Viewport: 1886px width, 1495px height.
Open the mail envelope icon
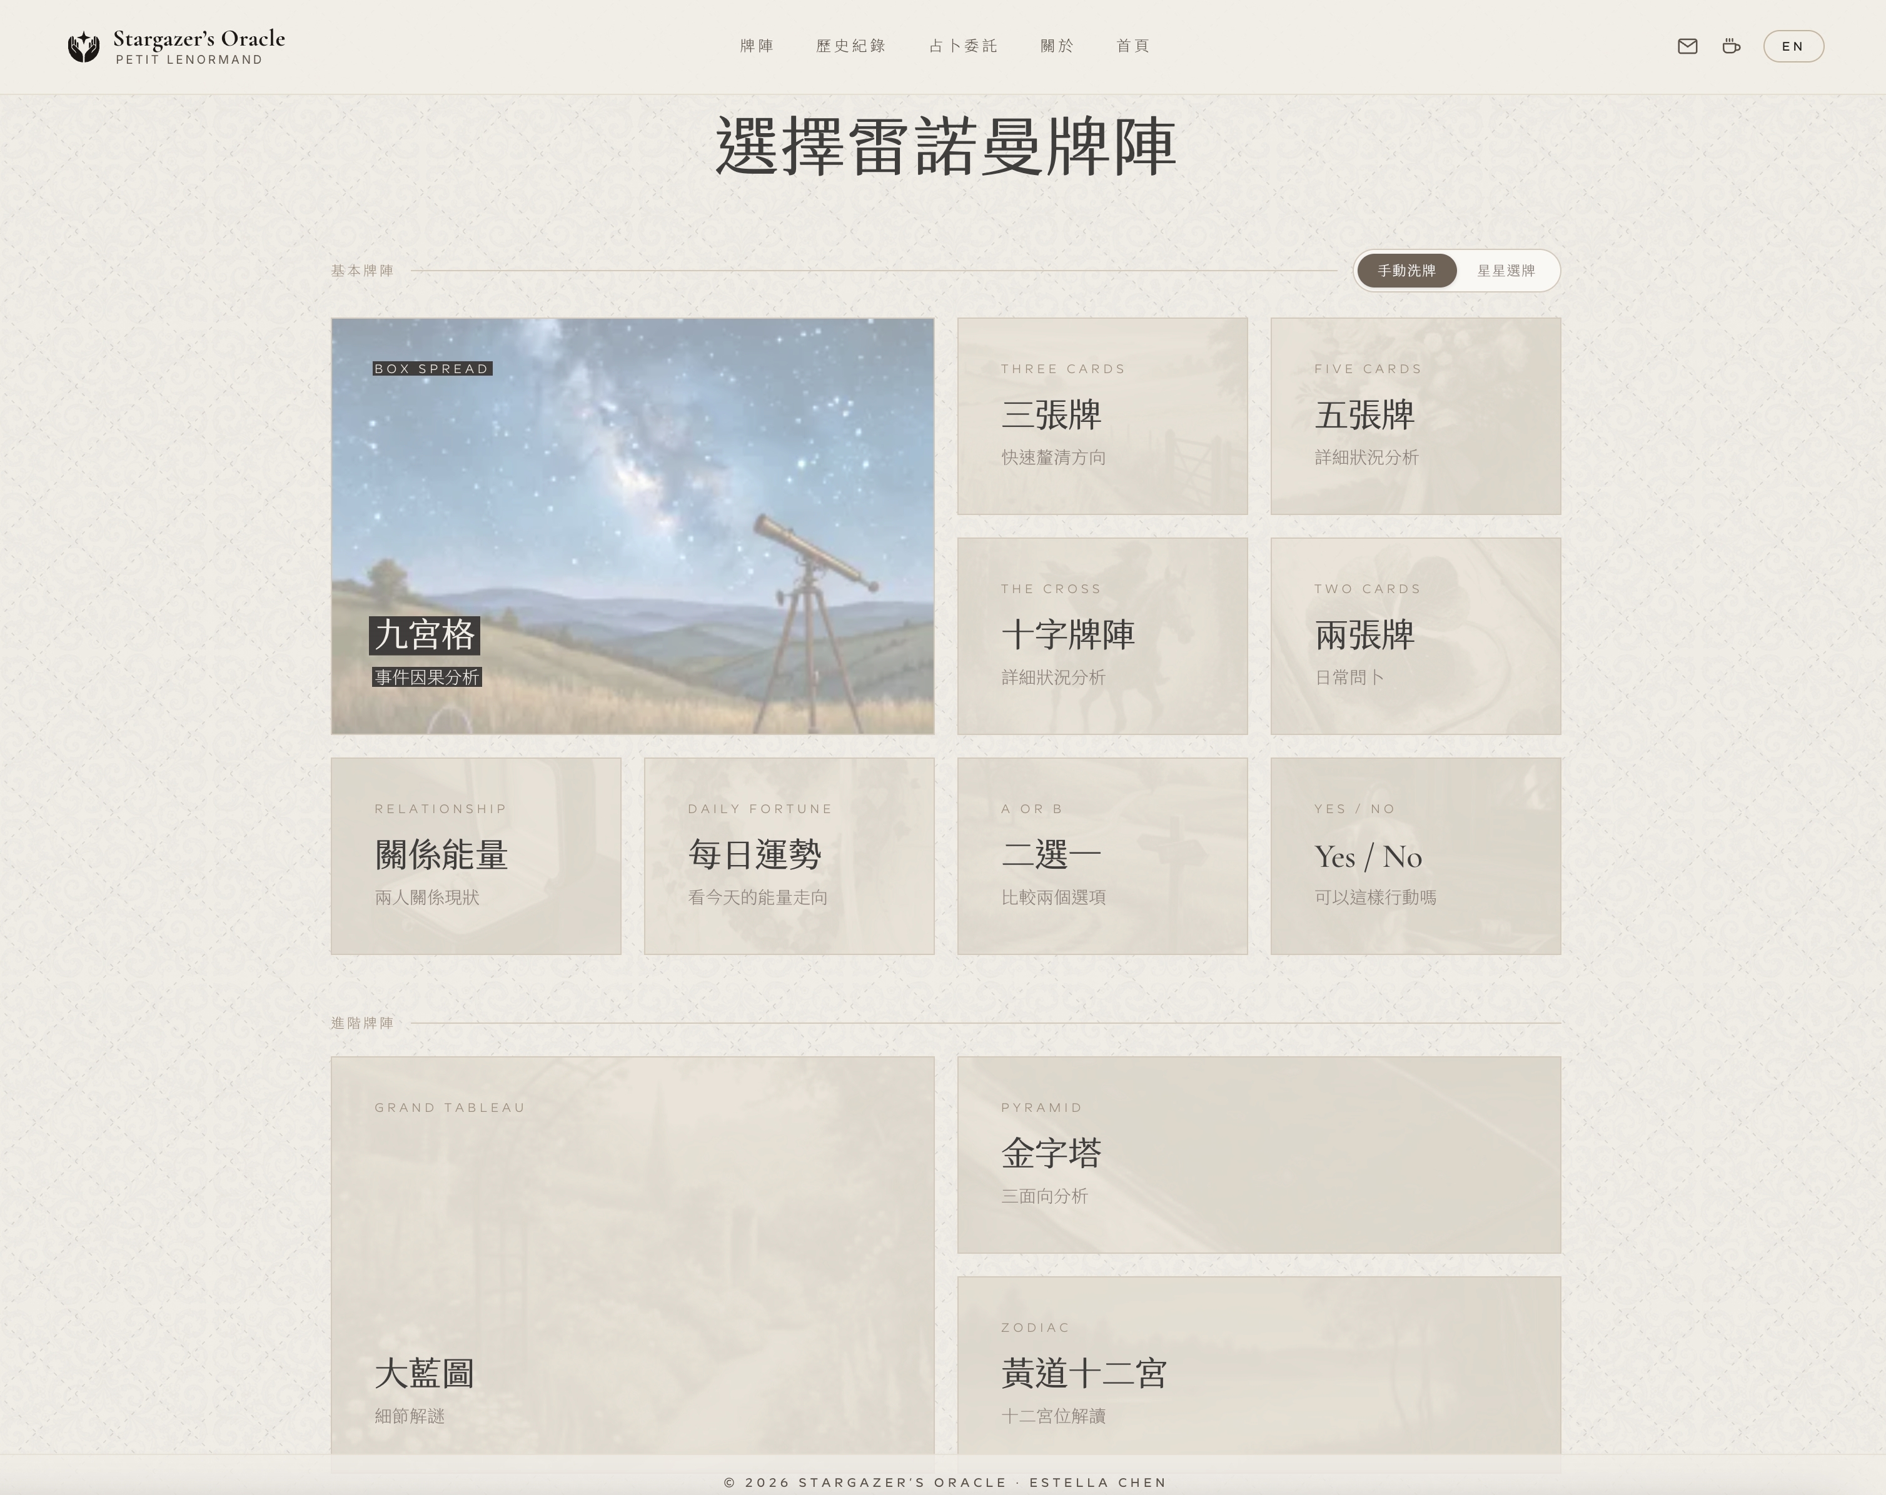pos(1687,46)
